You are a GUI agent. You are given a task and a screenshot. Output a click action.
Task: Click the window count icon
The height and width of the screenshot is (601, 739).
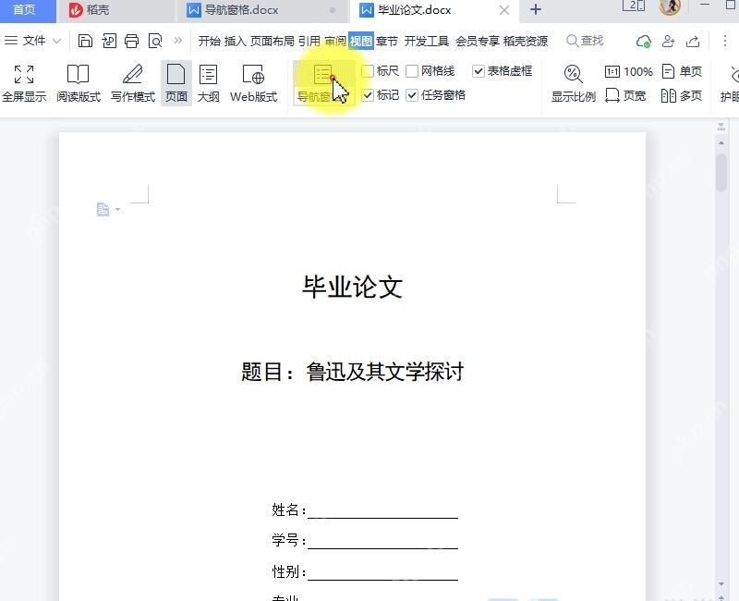634,6
